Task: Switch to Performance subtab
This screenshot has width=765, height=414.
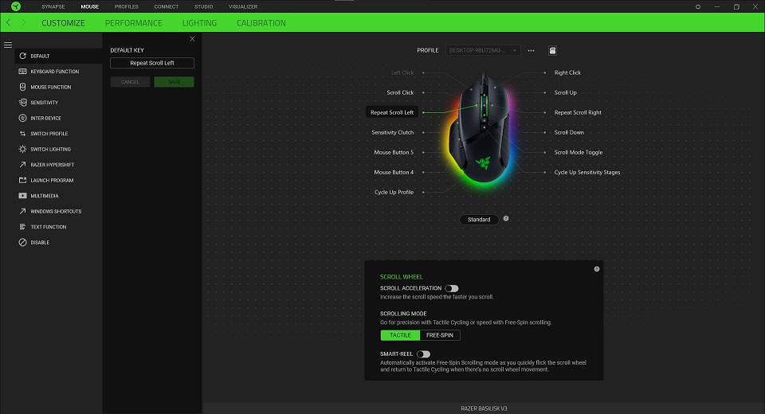Action: [x=134, y=23]
